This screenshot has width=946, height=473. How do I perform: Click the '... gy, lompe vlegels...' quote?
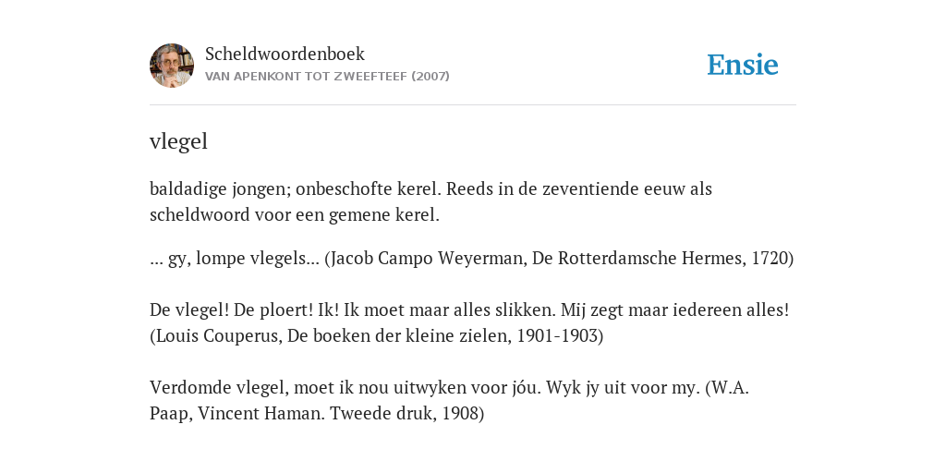pyautogui.click(x=235, y=259)
